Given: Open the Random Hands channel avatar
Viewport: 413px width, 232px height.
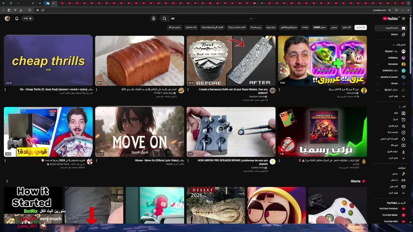Looking at the screenshot, I should (273, 91).
